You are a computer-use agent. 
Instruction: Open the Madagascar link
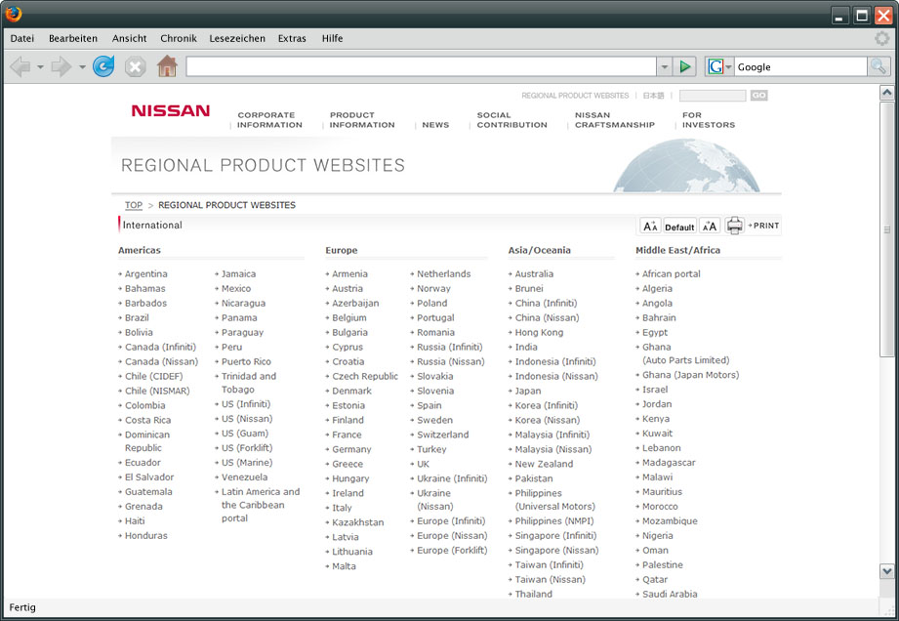[669, 462]
